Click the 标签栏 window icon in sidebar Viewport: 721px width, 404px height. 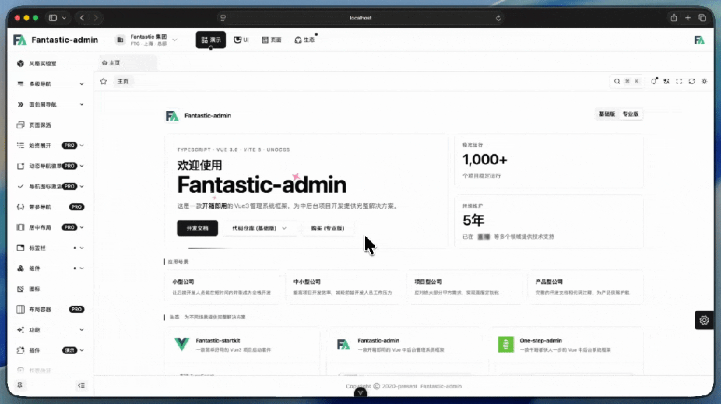(20, 248)
